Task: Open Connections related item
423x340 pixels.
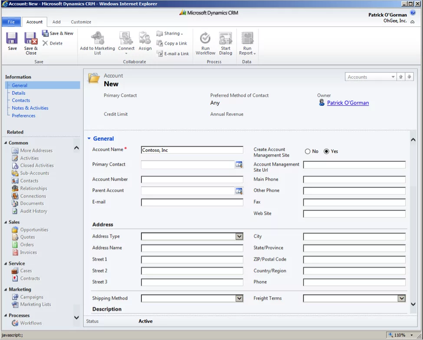Action: tap(33, 196)
